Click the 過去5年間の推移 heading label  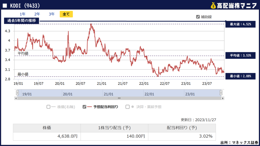[x=22, y=21]
